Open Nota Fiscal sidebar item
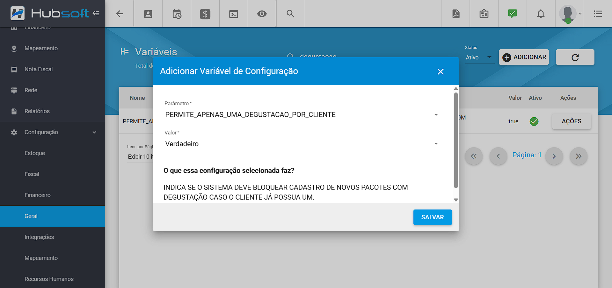The height and width of the screenshot is (288, 612). tap(53, 69)
